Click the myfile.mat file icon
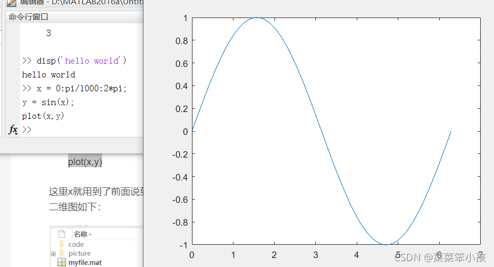 pyautogui.click(x=62, y=262)
